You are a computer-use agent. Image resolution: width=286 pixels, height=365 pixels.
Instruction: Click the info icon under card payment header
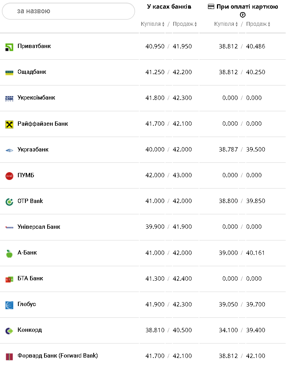click(x=243, y=15)
